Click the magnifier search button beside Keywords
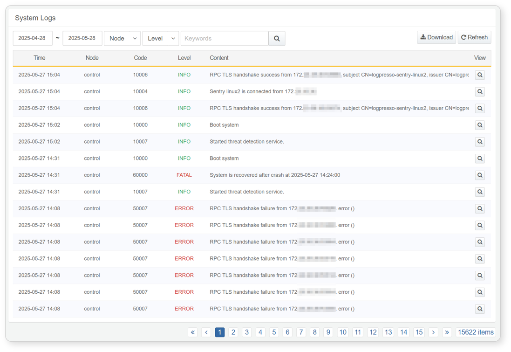The height and width of the screenshot is (352, 511). [277, 39]
